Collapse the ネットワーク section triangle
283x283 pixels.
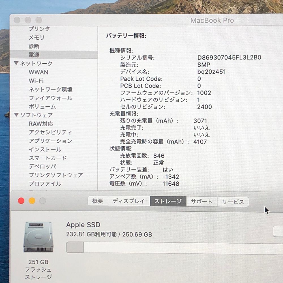16,63
